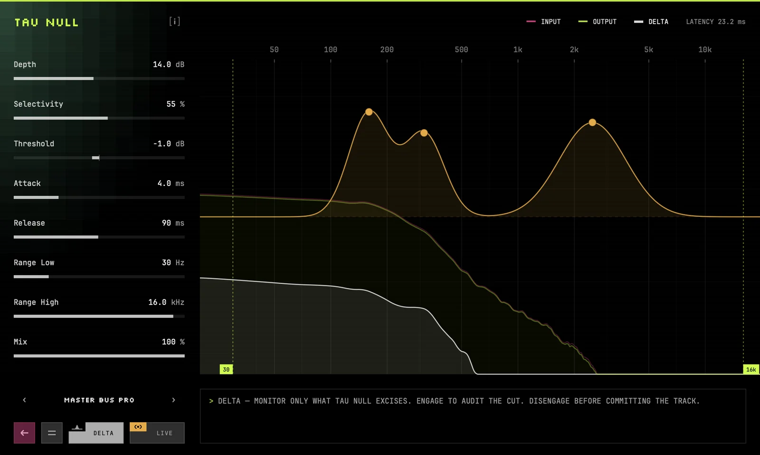Click the Range Low slider
760x455 pixels.
(x=99, y=277)
